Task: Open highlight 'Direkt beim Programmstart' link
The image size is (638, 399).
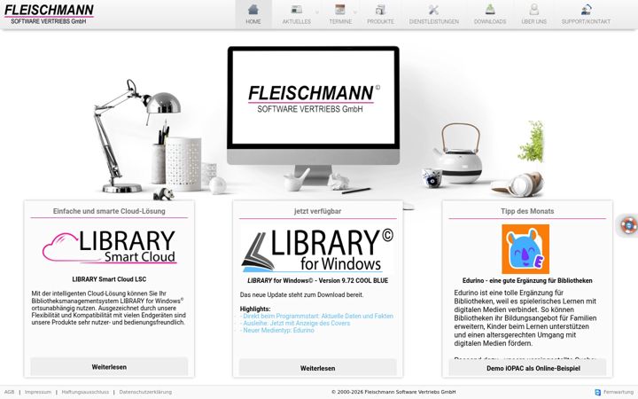Action: [x=316, y=316]
